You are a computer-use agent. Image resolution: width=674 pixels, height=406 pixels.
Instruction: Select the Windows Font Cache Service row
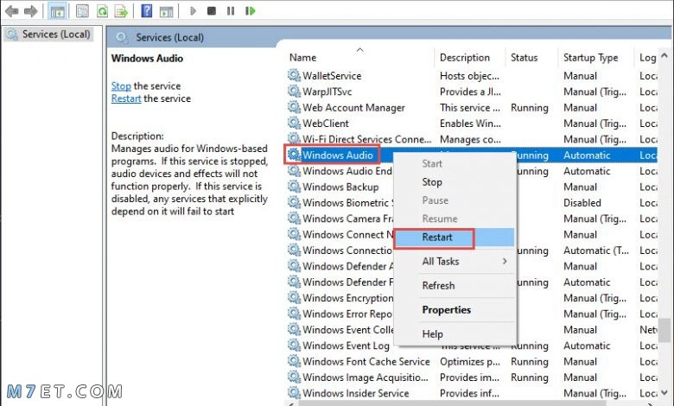[x=366, y=361]
